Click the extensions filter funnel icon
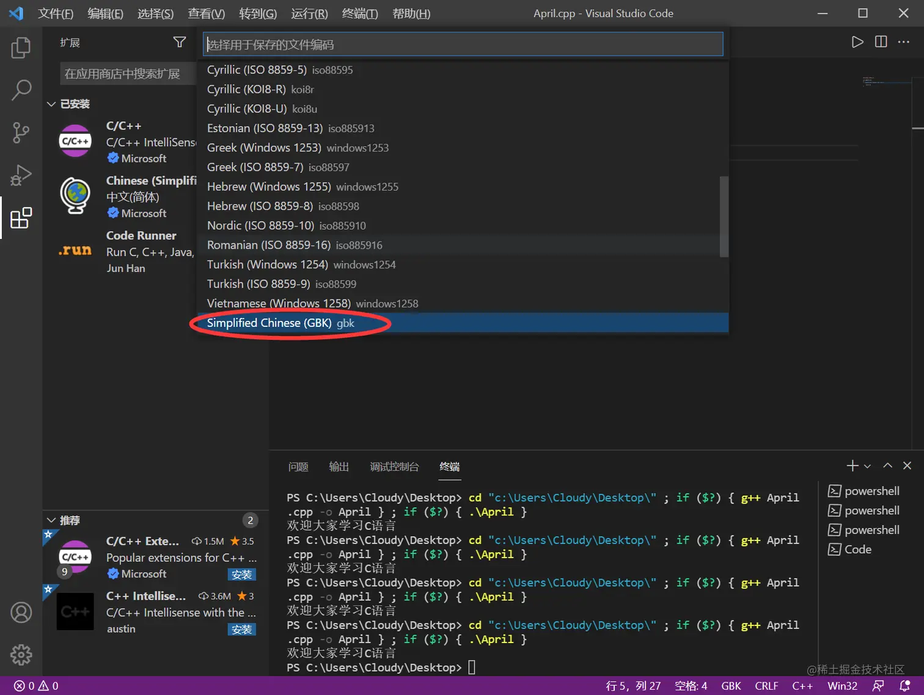The image size is (924, 695). click(x=180, y=42)
